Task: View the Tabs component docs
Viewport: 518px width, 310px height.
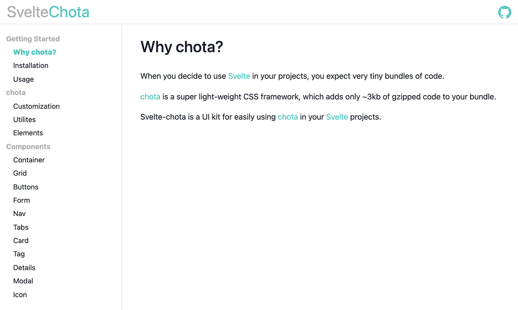Action: coord(20,227)
